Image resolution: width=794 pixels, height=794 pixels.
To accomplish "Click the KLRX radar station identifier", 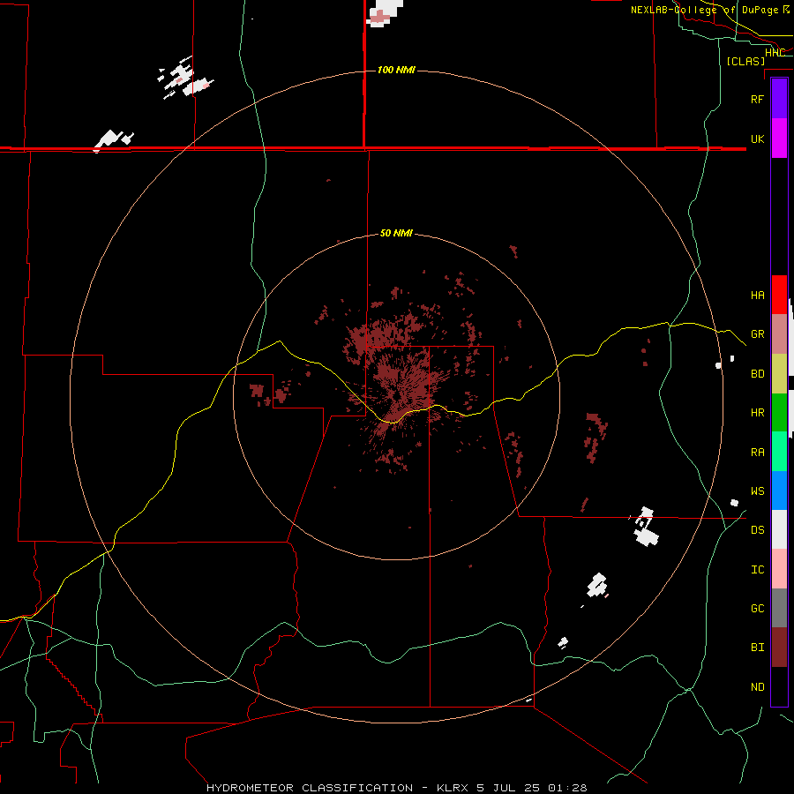I will (453, 788).
